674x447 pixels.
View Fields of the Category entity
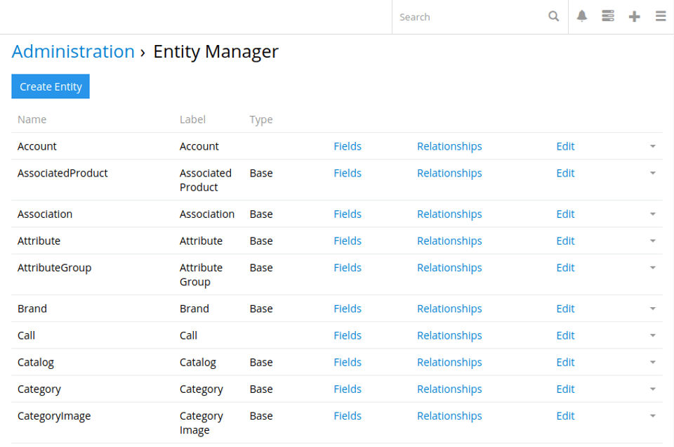tap(348, 389)
